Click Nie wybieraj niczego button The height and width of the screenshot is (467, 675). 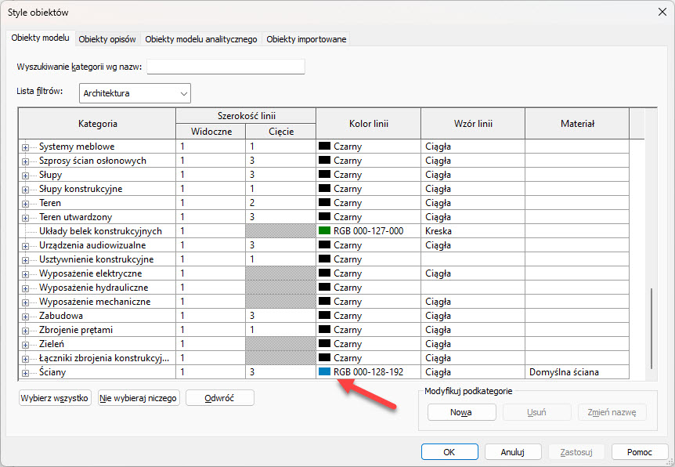pyautogui.click(x=139, y=398)
